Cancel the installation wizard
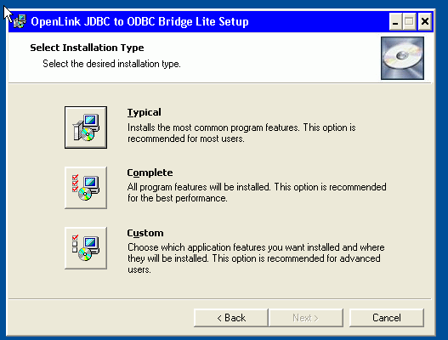Screen dimensions: 448x340 (x=387, y=318)
